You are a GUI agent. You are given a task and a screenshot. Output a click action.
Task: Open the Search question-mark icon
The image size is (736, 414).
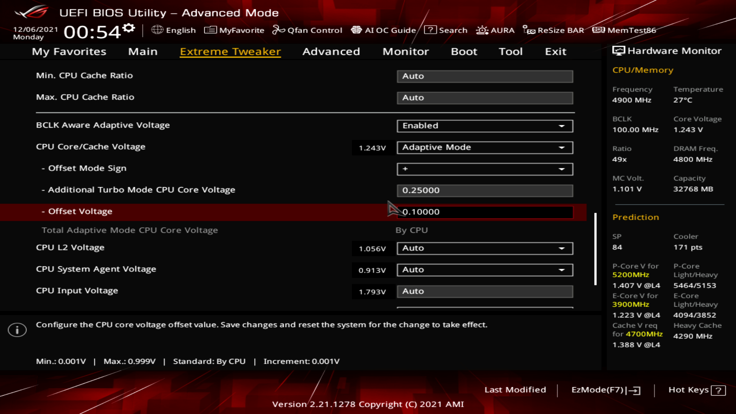430,30
